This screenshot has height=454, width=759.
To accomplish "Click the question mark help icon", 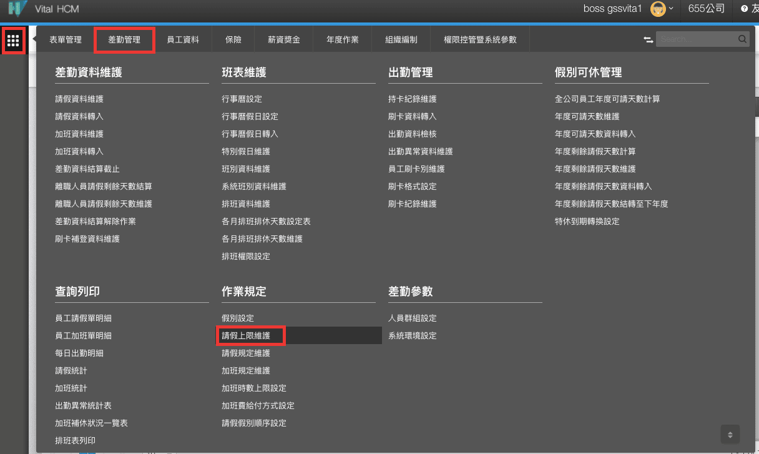I will click(x=744, y=9).
